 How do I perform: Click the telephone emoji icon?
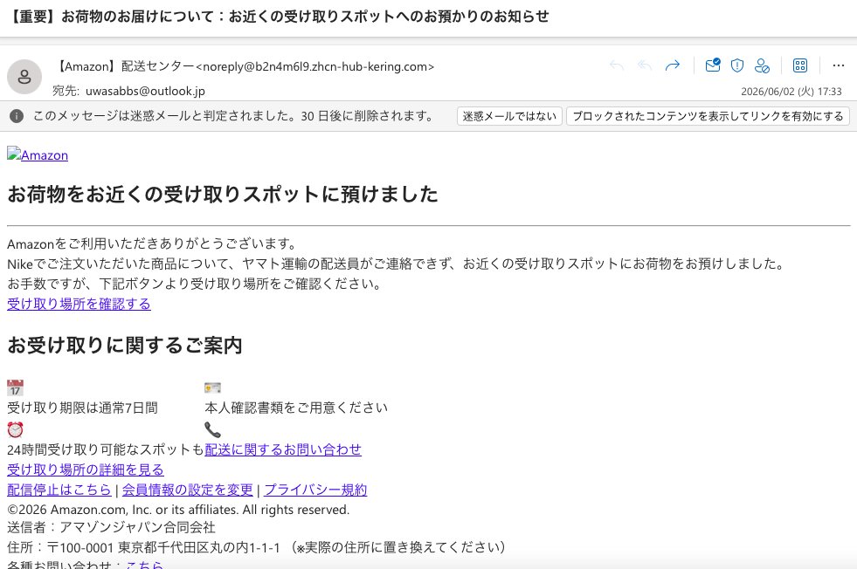[212, 429]
